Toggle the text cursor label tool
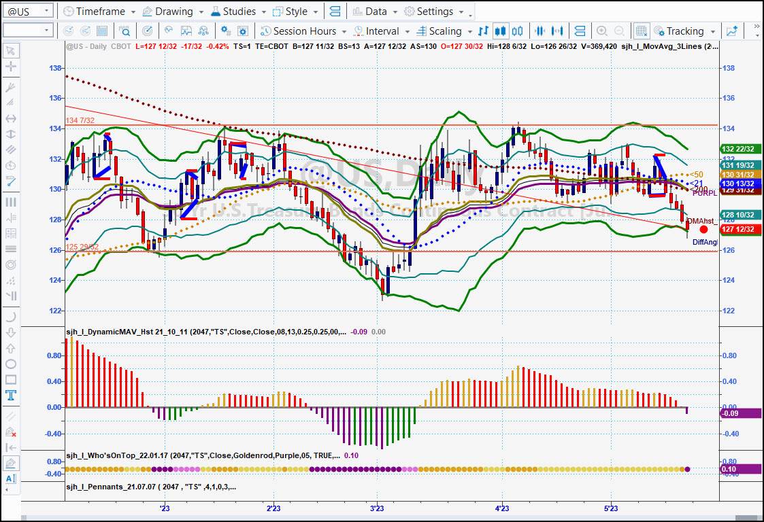The height and width of the screenshot is (522, 764). coord(11,478)
